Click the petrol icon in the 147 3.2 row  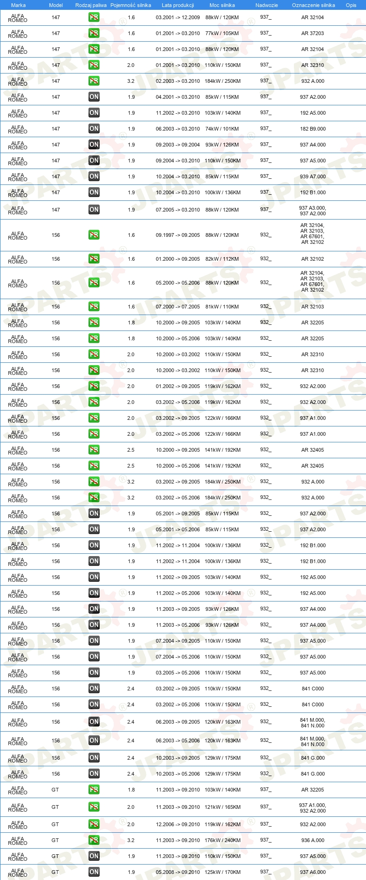[x=94, y=81]
